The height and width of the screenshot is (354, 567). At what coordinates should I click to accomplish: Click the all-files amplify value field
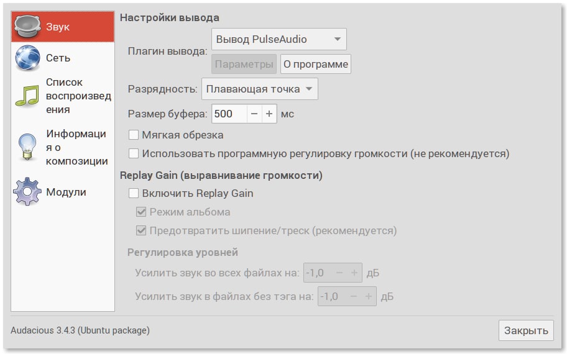[x=318, y=273]
